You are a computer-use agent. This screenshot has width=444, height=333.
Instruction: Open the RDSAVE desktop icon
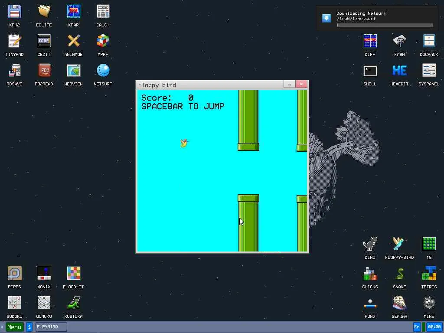tap(14, 71)
